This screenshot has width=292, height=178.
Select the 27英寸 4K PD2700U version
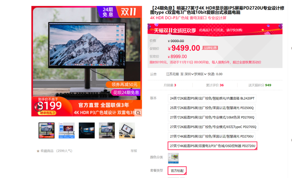(x=212, y=136)
